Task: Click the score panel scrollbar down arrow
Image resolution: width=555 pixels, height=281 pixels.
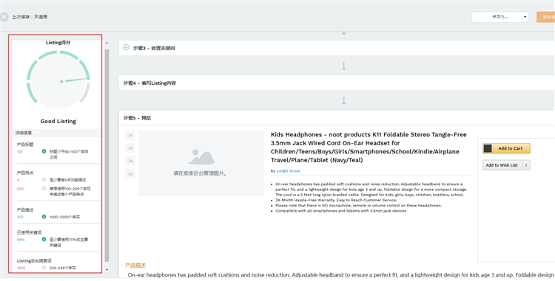Action: (x=107, y=270)
